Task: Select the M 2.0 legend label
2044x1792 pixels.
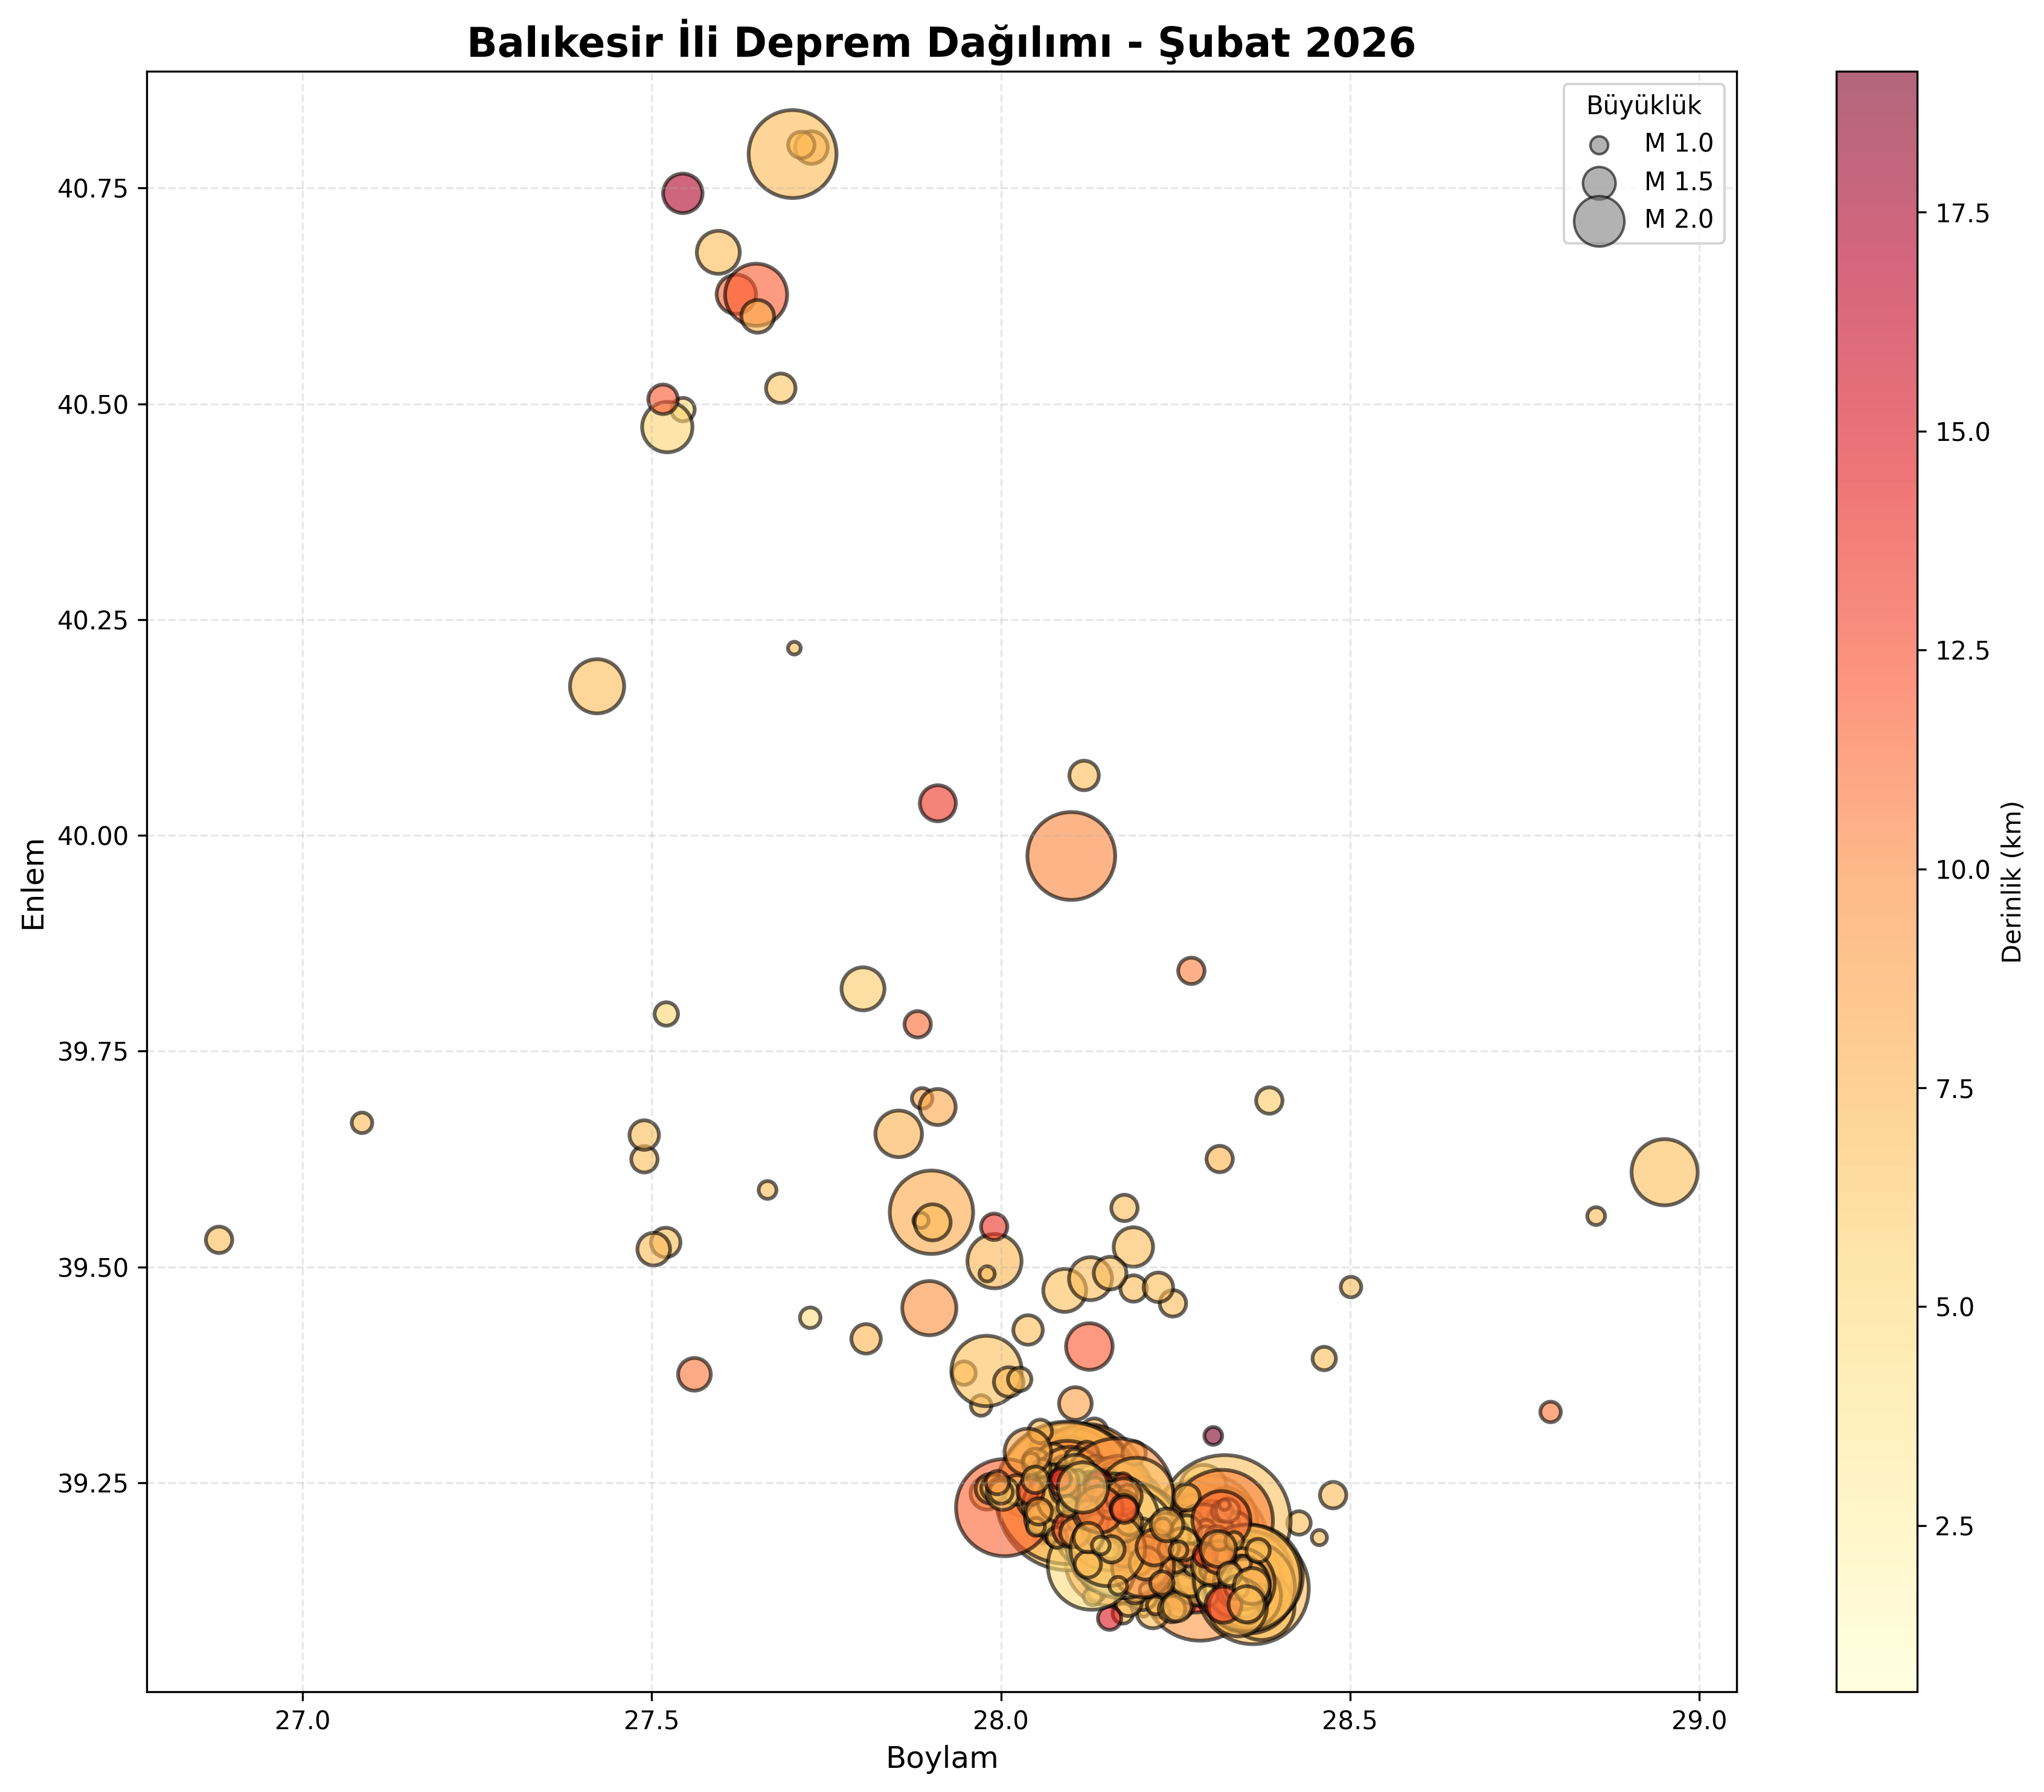Action: (1679, 219)
